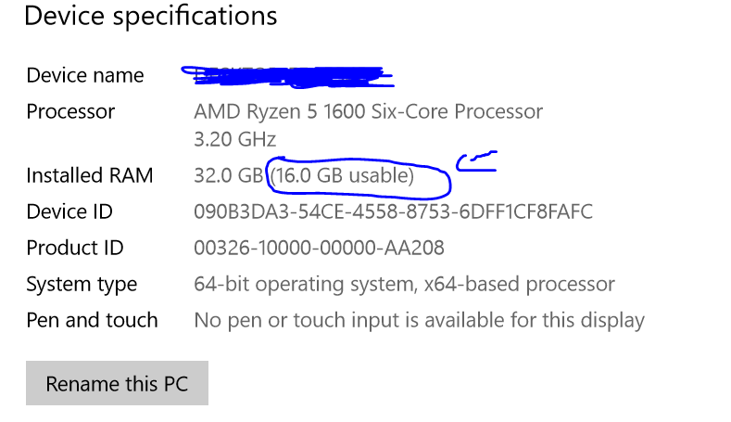Image resolution: width=731 pixels, height=422 pixels.
Task: Select the Product ID label
Action: point(74,248)
